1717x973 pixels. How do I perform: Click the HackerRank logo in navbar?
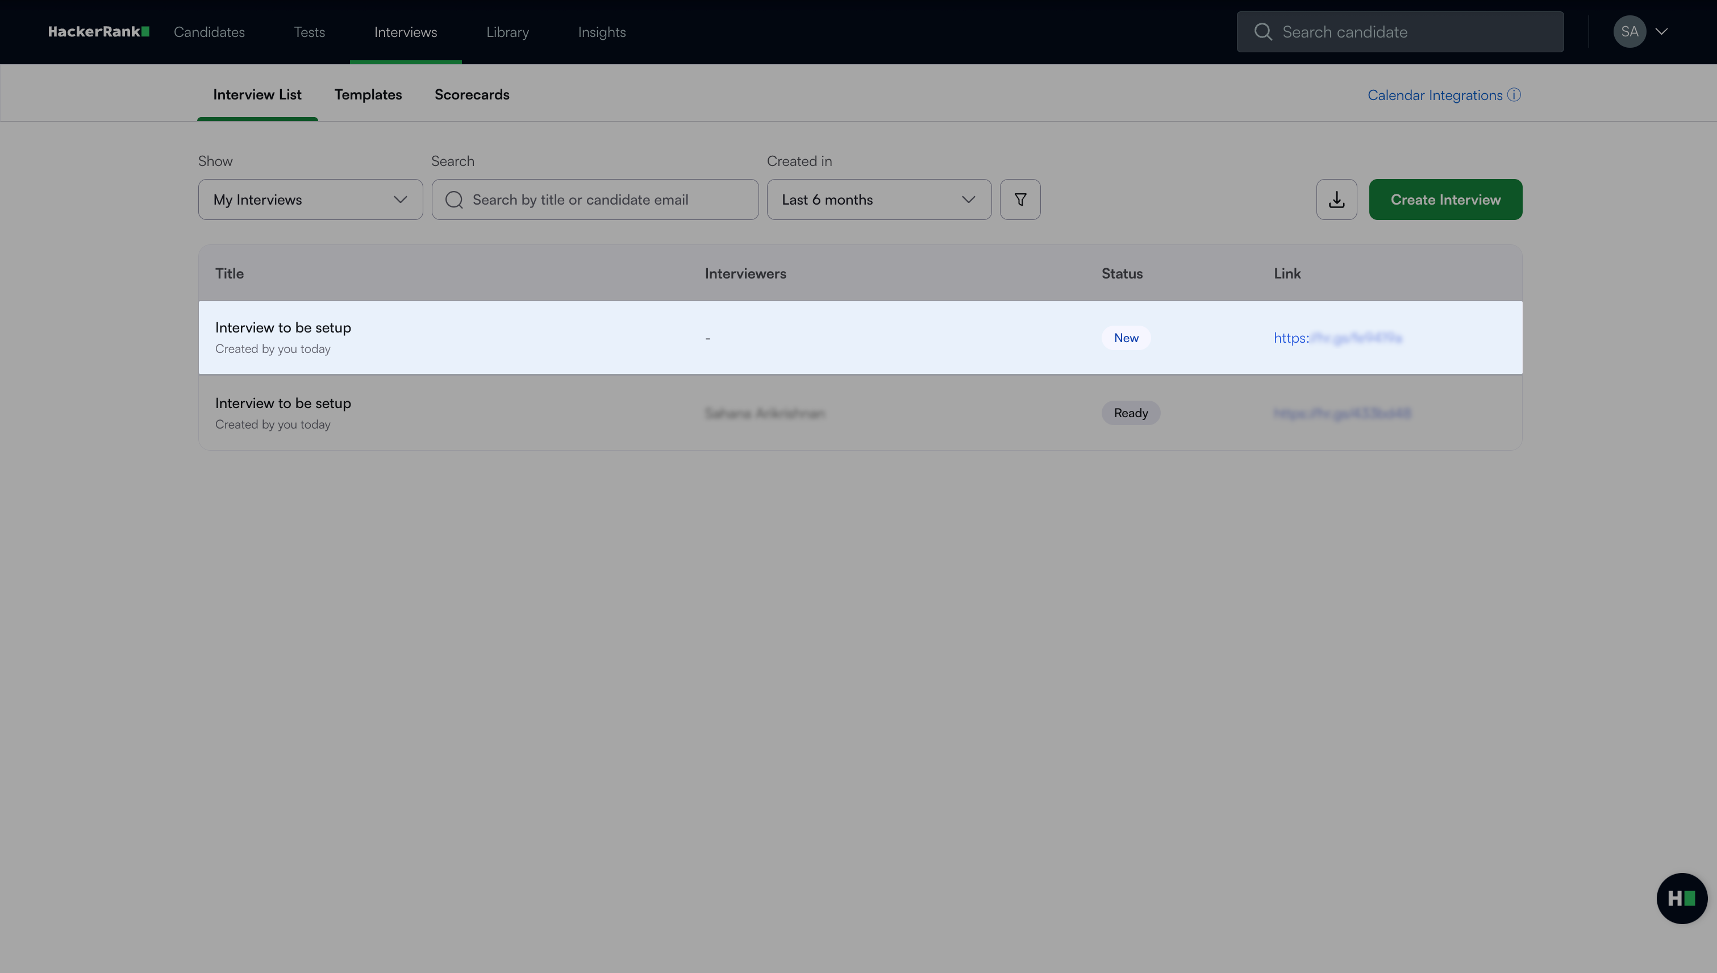(98, 31)
